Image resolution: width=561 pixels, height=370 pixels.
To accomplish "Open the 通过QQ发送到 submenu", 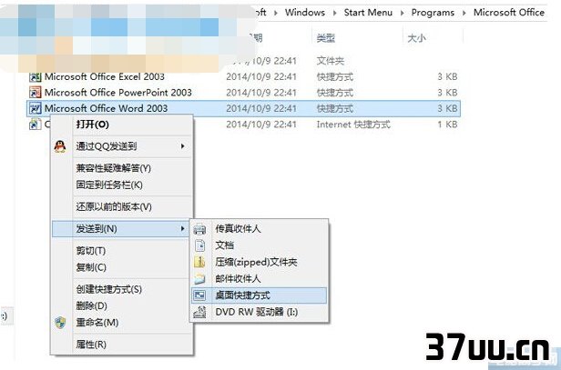I will [122, 146].
